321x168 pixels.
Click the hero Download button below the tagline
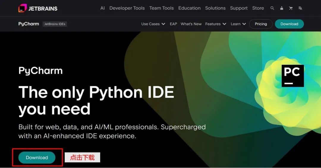point(37,158)
